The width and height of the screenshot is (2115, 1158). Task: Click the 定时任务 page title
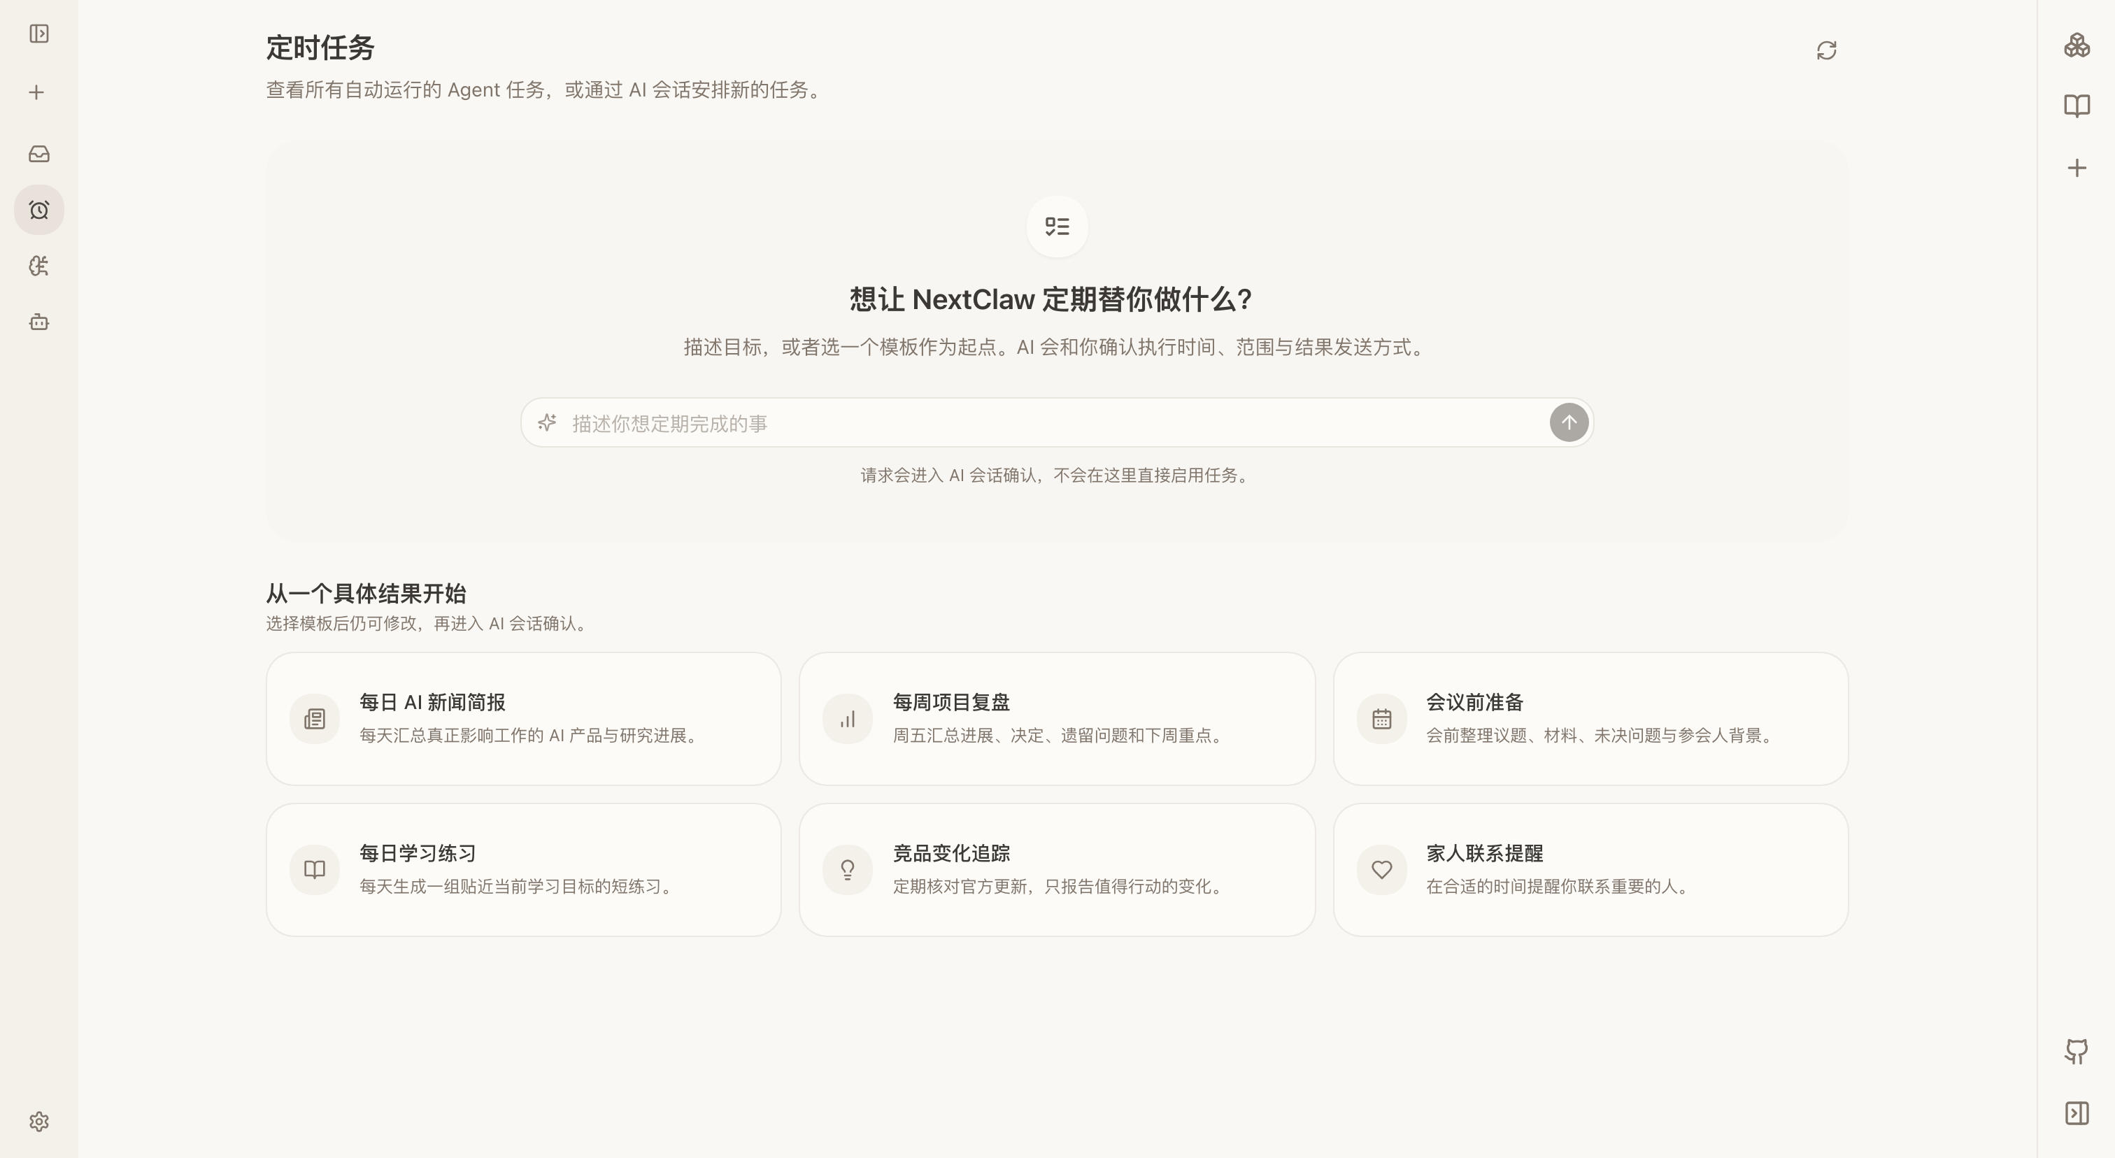(x=320, y=48)
